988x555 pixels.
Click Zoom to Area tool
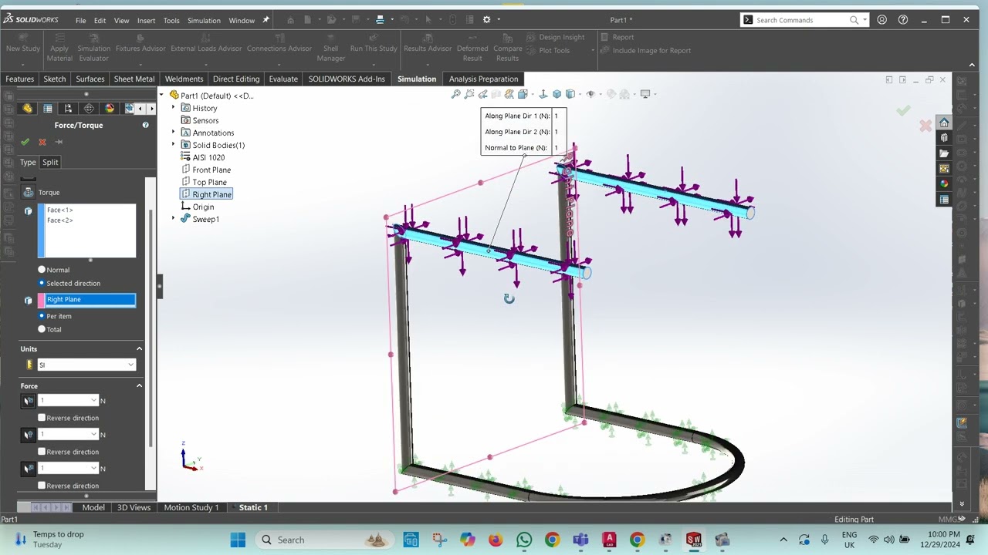pyautogui.click(x=469, y=94)
